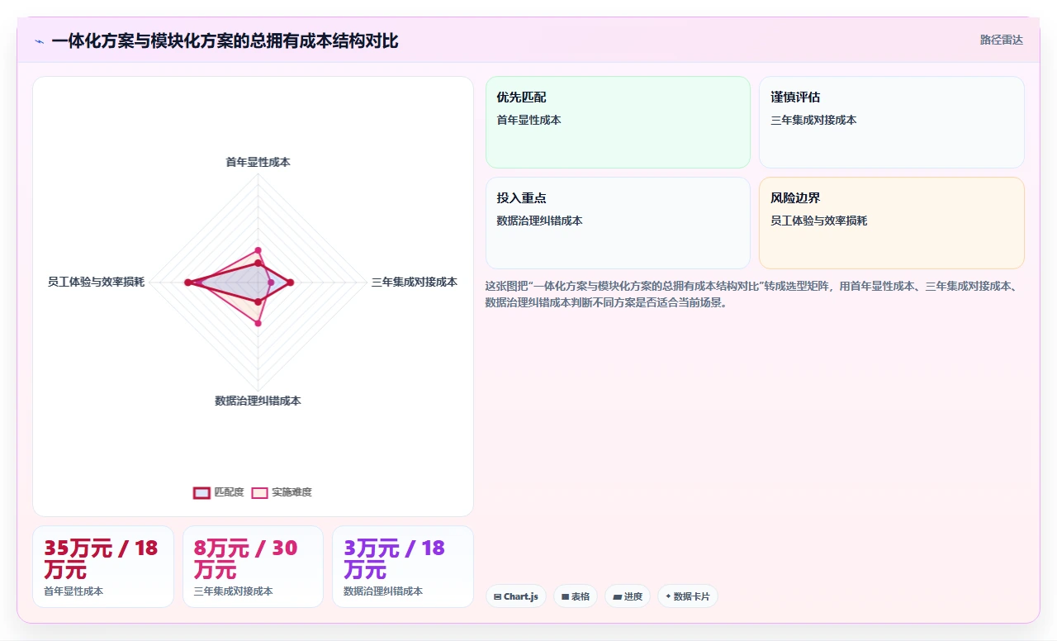Click the 路径雷达 label in header
Viewport: 1057px width, 641px height.
click(1001, 40)
